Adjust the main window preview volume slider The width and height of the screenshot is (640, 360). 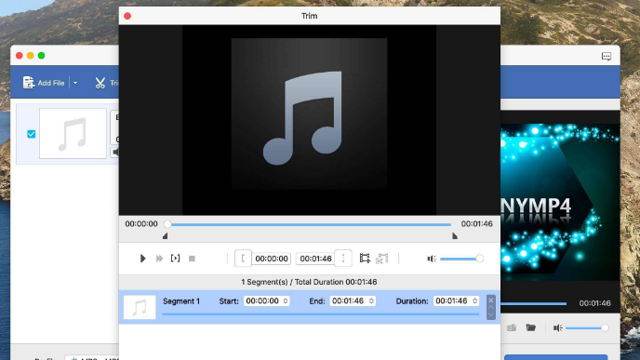pos(587,327)
